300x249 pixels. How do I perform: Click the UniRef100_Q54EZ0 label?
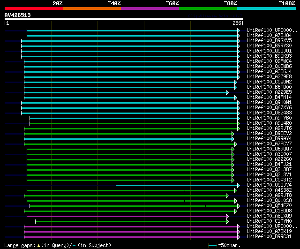(269, 206)
